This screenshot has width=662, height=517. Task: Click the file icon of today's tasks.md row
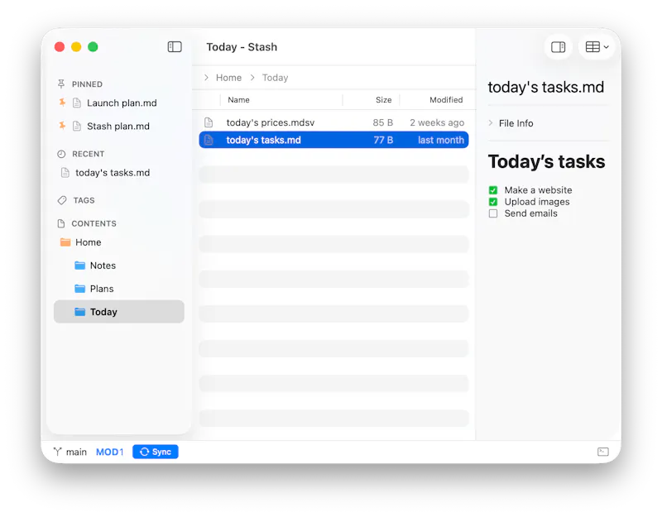209,140
